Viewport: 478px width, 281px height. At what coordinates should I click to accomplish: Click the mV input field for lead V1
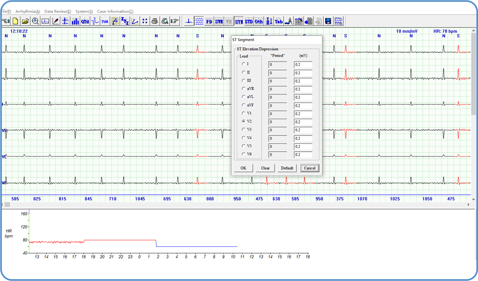pos(303,114)
